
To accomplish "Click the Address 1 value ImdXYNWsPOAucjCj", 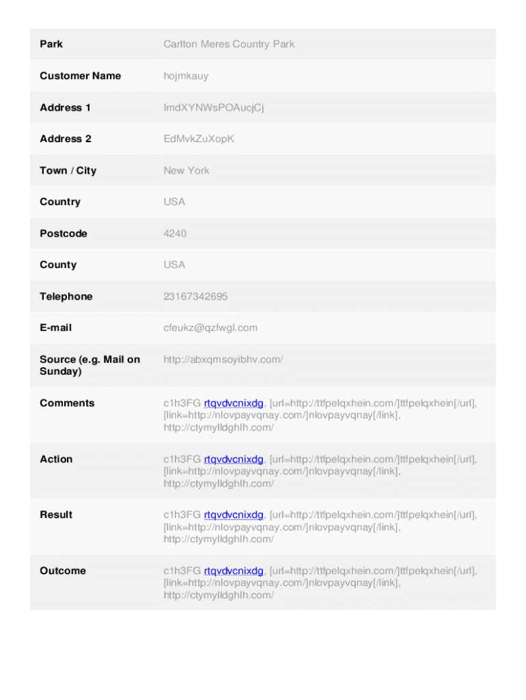I will pyautogui.click(x=213, y=107).
